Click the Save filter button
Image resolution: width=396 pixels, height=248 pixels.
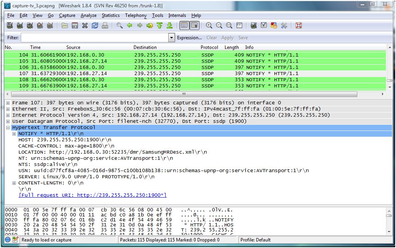(243, 38)
